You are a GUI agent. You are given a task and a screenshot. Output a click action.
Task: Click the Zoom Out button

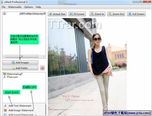(x=116, y=14)
